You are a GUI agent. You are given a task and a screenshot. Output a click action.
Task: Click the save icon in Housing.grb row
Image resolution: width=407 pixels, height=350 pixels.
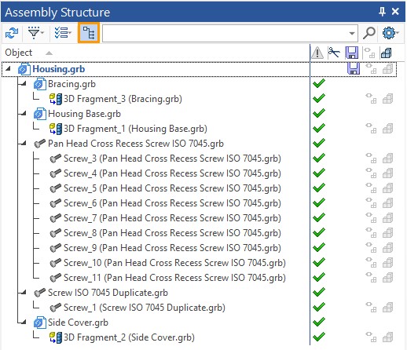(x=354, y=69)
